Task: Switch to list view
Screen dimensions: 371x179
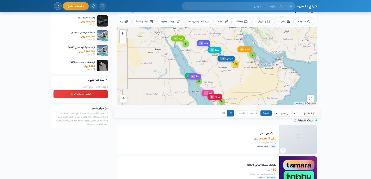Action: (x=231, y=113)
